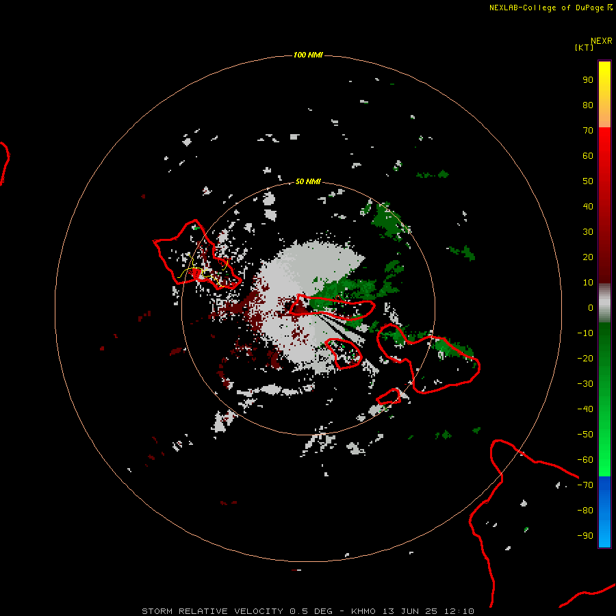The image size is (616, 616).
Task: Click the 100 NMI range ring label
Action: click(308, 55)
